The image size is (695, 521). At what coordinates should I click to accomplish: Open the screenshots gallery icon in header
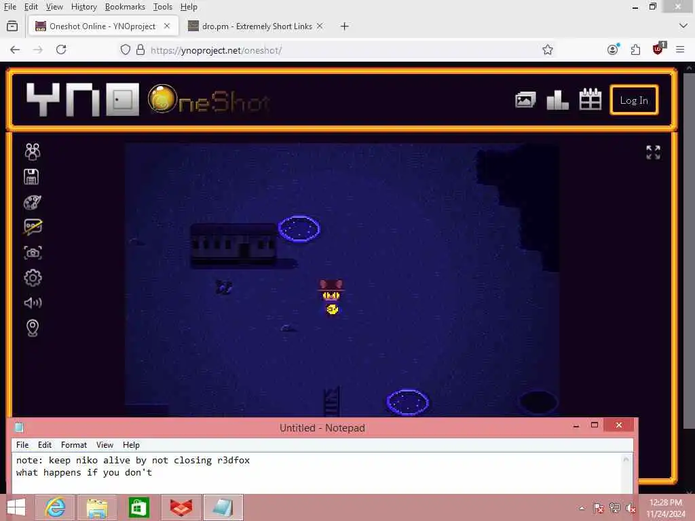[525, 100]
